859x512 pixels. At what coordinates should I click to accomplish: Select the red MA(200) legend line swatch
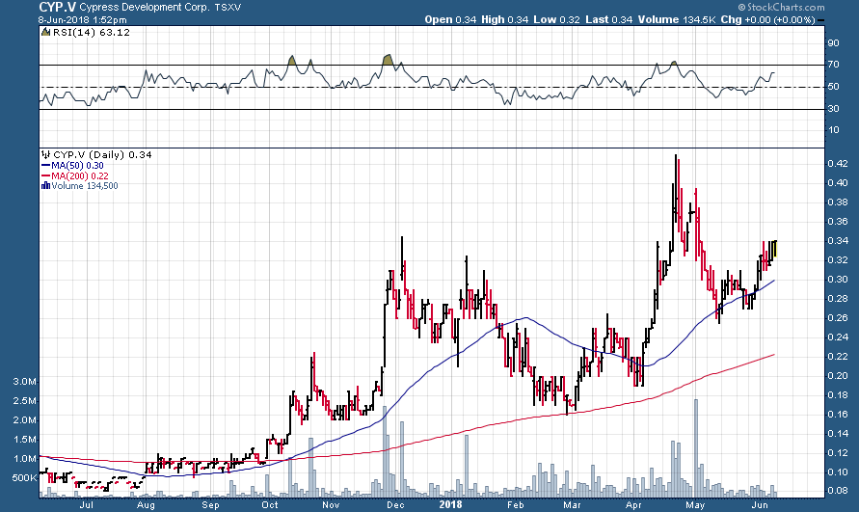(46, 175)
